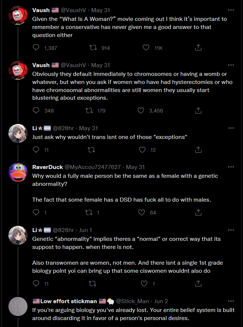
Task: Open the @MyAccou72477627 profile handle
Action: pos(93,167)
